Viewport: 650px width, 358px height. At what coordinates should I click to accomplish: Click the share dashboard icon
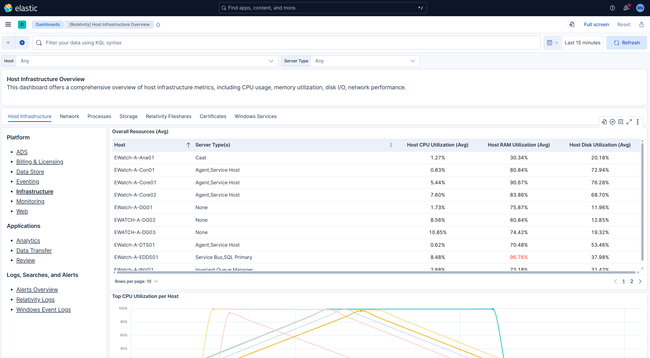pyautogui.click(x=642, y=24)
